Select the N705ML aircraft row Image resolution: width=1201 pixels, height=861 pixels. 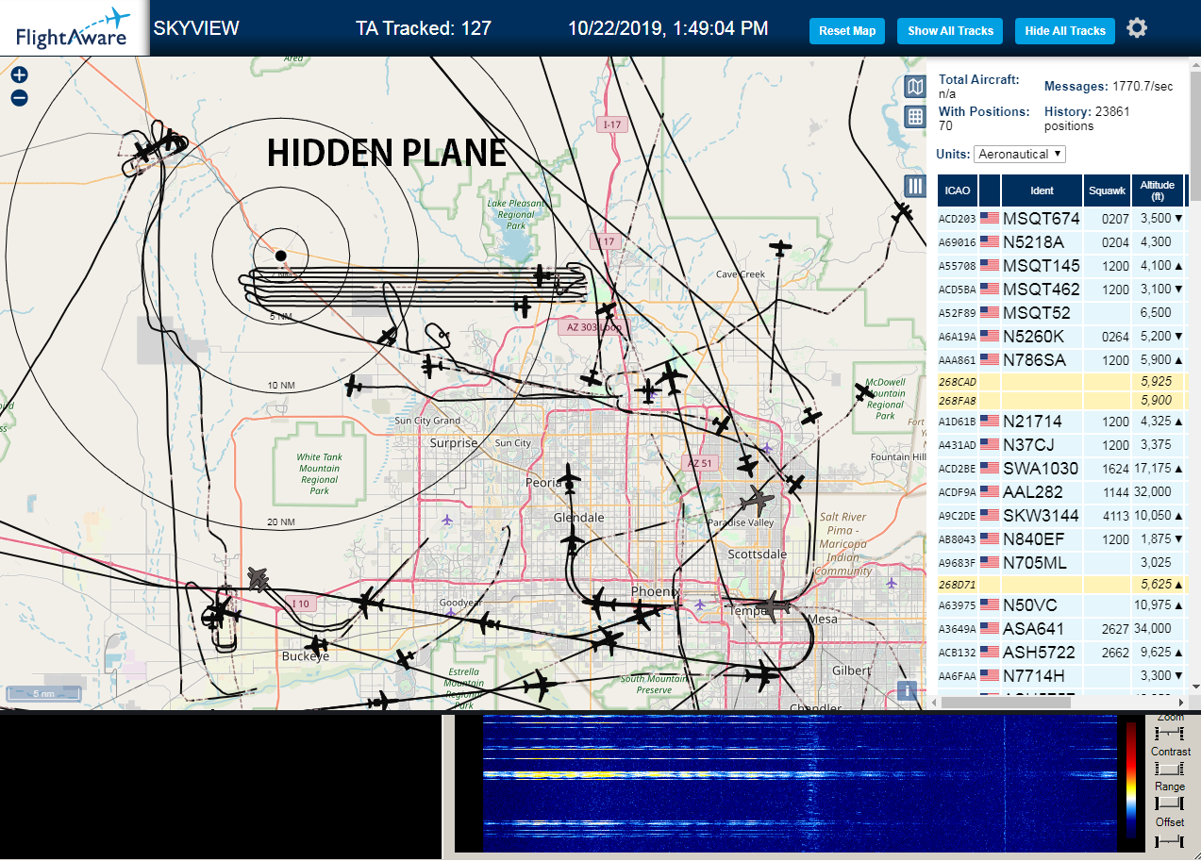coord(1061,562)
